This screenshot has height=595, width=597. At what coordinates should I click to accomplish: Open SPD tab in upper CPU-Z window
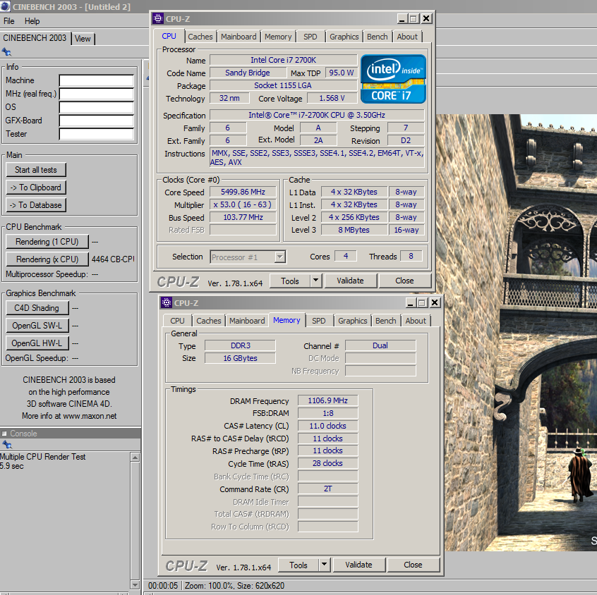pyautogui.click(x=310, y=37)
